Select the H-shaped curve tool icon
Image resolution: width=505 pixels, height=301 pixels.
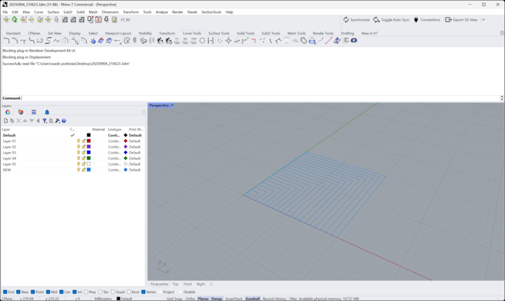[211, 40]
